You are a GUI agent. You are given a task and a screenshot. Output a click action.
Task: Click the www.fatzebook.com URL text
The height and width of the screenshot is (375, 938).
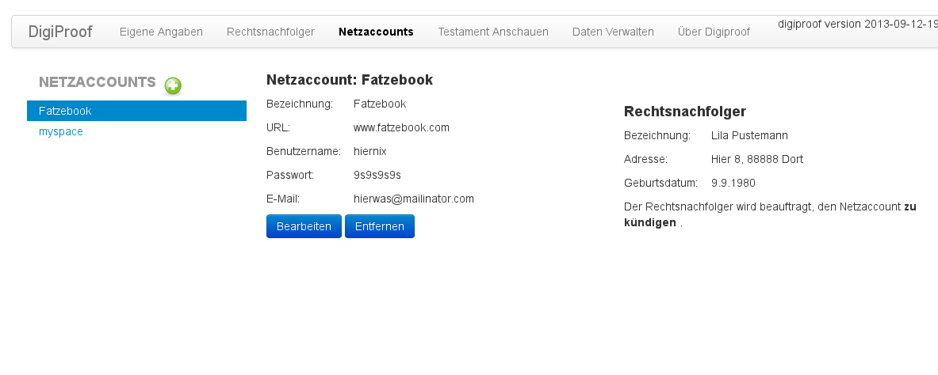[x=401, y=127]
